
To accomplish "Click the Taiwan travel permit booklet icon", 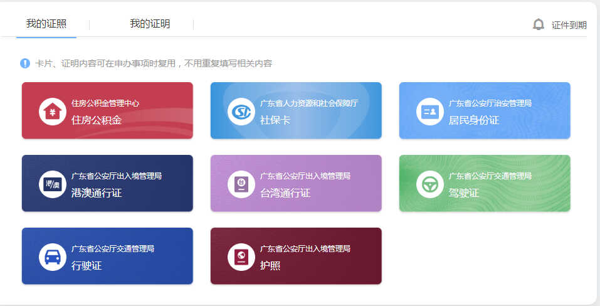I will (x=241, y=184).
